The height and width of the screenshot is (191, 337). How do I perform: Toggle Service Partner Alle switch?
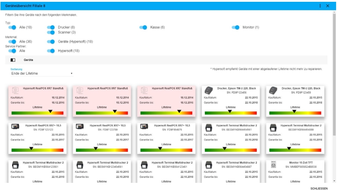(x=12, y=51)
